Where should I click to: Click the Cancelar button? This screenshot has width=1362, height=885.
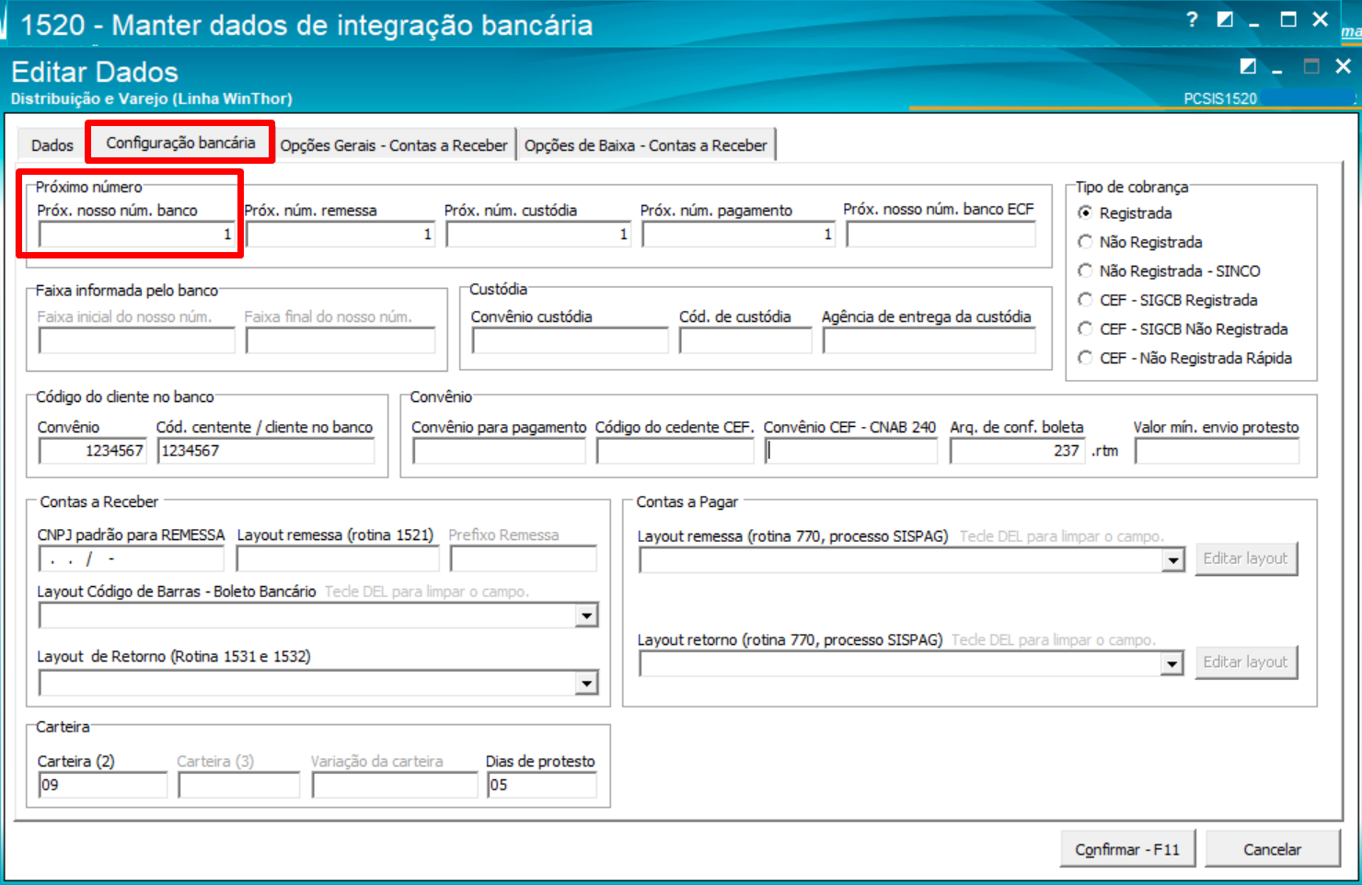(1273, 849)
